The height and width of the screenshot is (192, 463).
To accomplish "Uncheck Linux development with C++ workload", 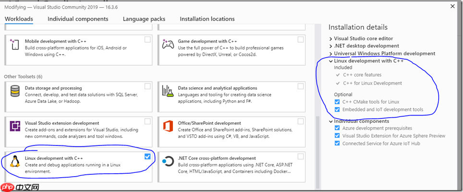I will point(147,156).
